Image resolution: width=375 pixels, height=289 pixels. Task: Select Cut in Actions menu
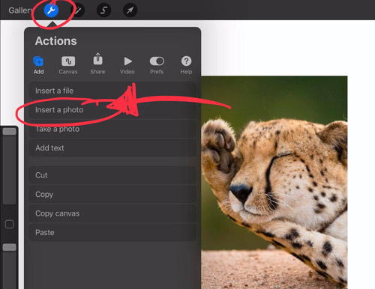[x=112, y=175]
